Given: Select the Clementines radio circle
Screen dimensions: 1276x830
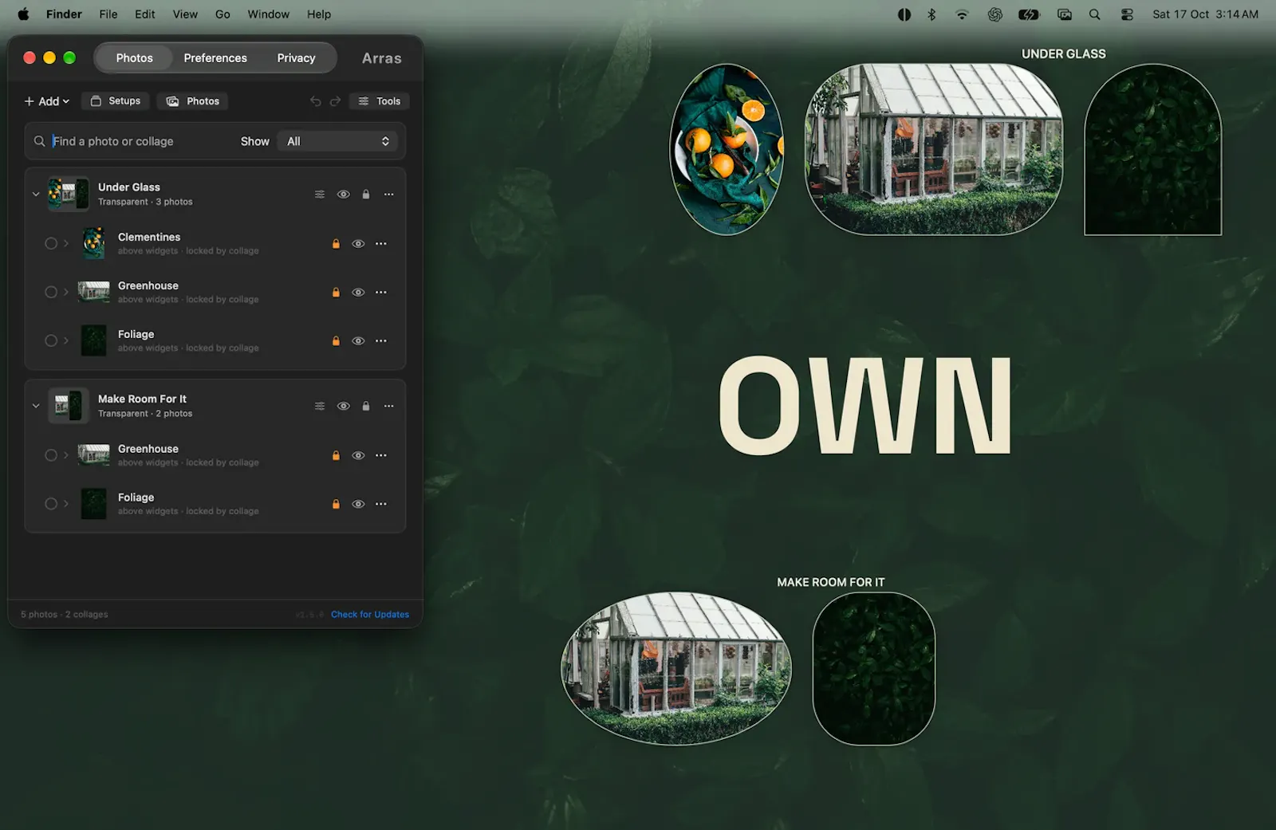Looking at the screenshot, I should click(x=51, y=244).
